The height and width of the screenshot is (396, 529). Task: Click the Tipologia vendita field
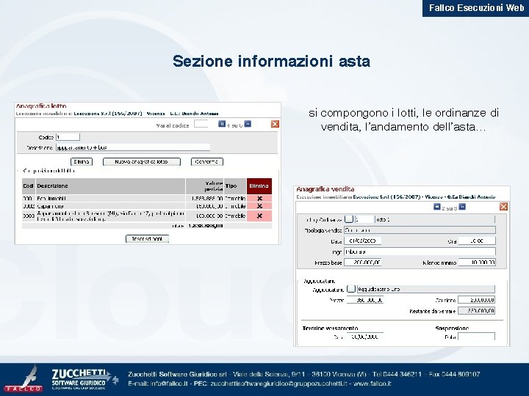point(420,230)
